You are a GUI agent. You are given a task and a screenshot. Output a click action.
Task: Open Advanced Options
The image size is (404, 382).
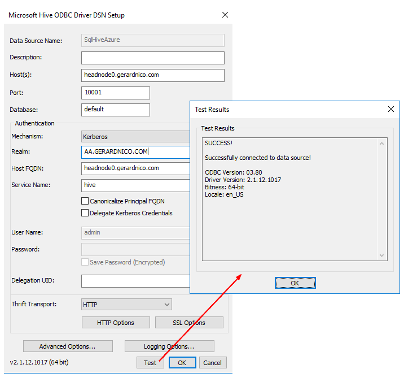click(68, 346)
